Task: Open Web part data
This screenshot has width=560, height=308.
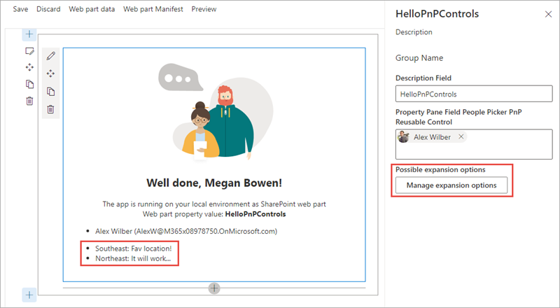Action: (92, 9)
